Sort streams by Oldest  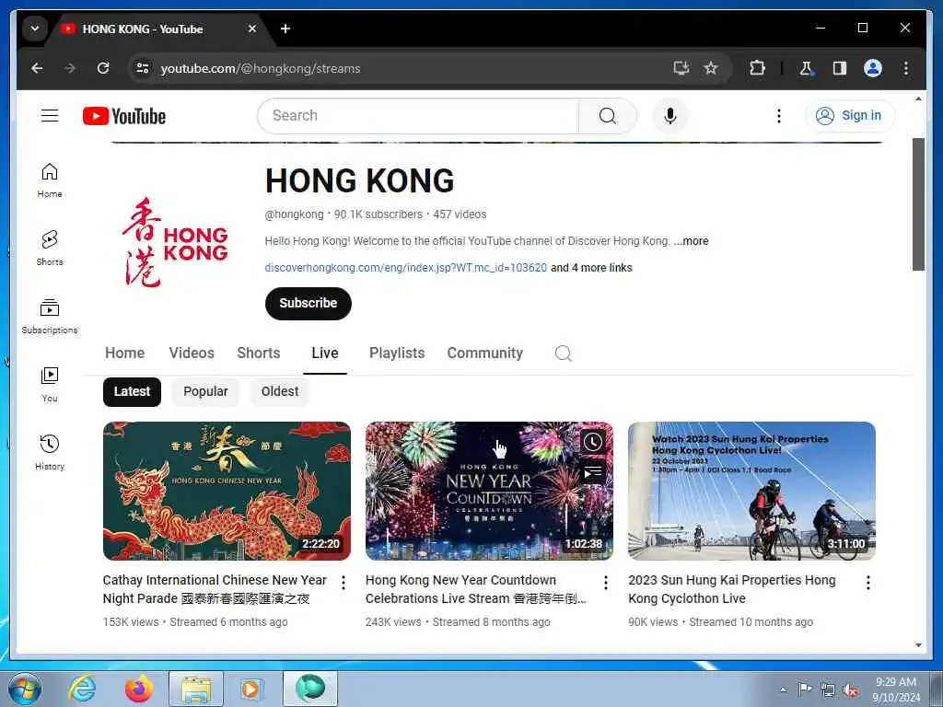pyautogui.click(x=280, y=391)
